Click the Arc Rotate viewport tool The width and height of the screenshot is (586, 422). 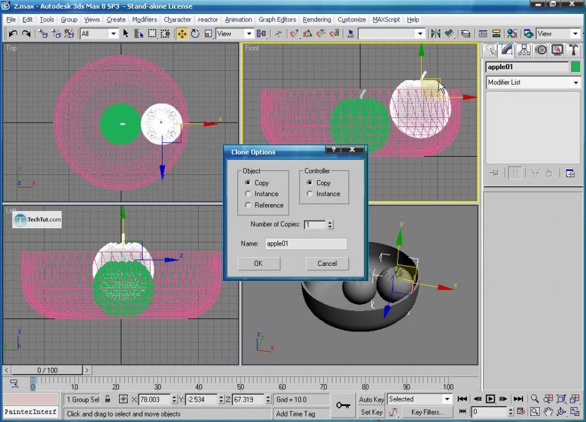[x=561, y=412]
